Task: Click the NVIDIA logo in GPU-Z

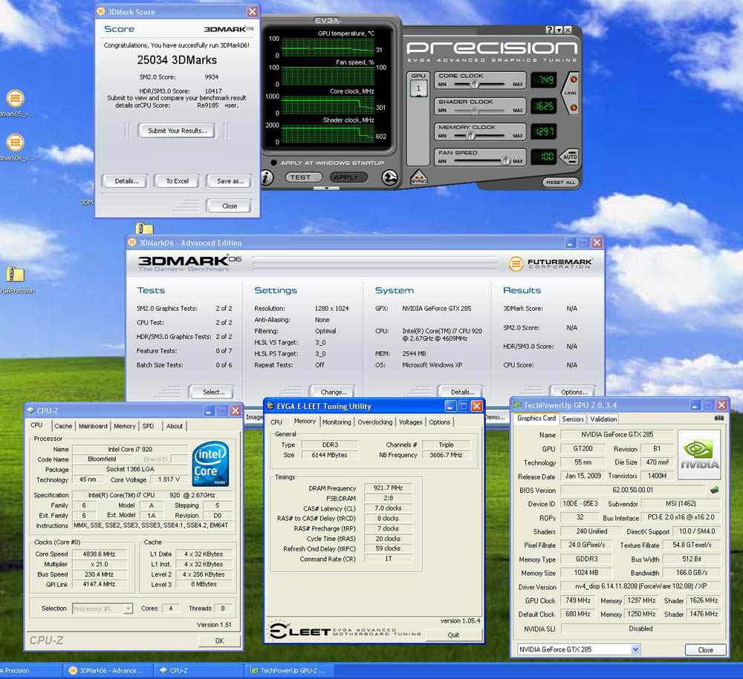Action: 699,454
